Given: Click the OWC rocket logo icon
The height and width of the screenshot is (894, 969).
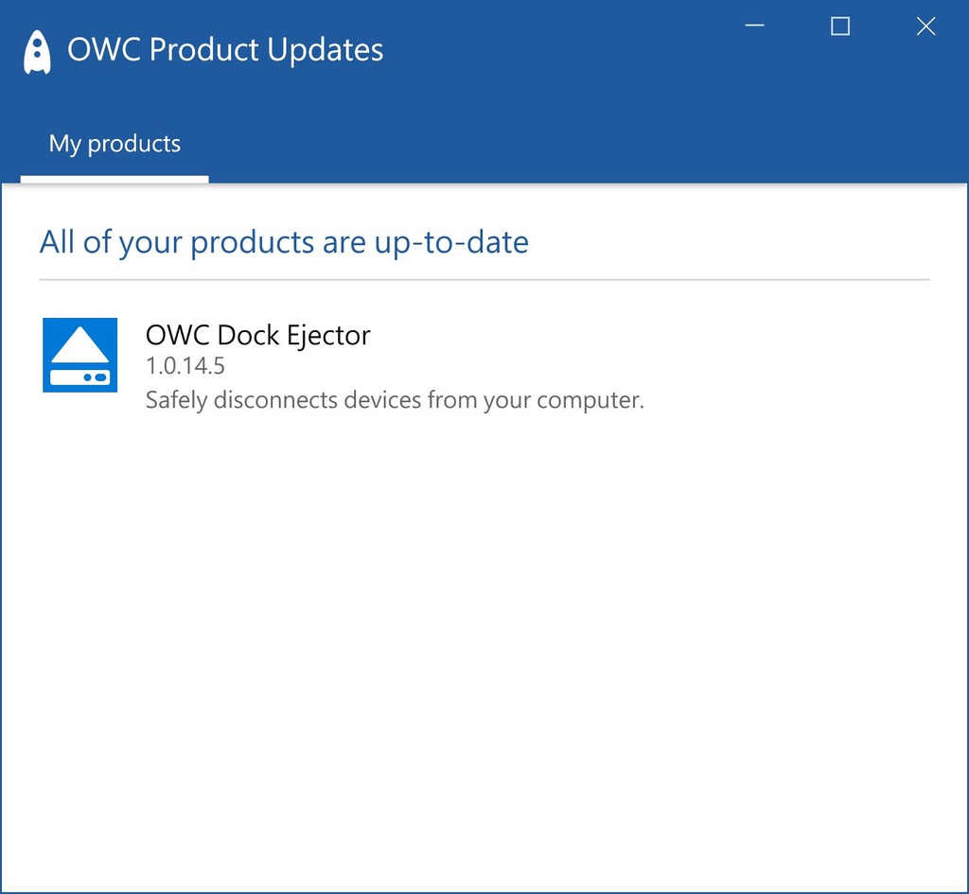Looking at the screenshot, I should coord(37,52).
